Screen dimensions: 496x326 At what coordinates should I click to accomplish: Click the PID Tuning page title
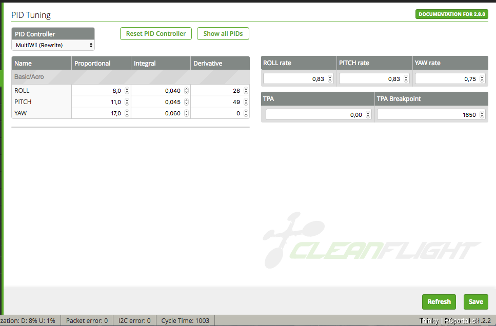(31, 15)
